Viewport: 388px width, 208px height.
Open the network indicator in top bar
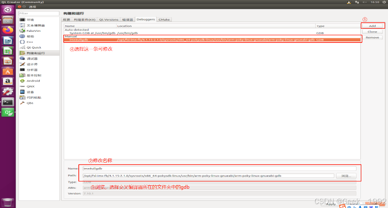pos(357,2)
